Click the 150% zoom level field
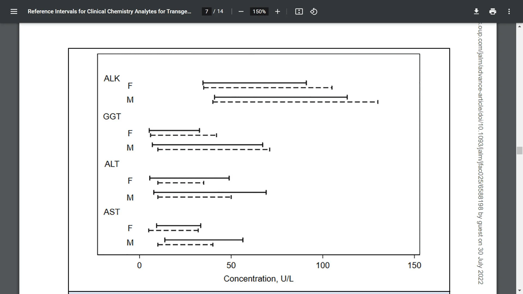Screen dimensions: 523x294 (259, 11)
